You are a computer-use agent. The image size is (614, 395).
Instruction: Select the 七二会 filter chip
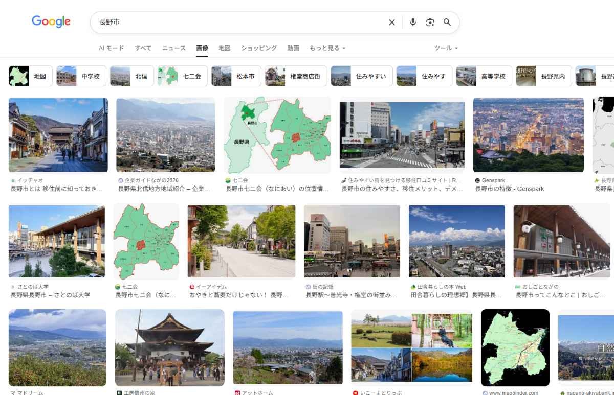(182, 76)
